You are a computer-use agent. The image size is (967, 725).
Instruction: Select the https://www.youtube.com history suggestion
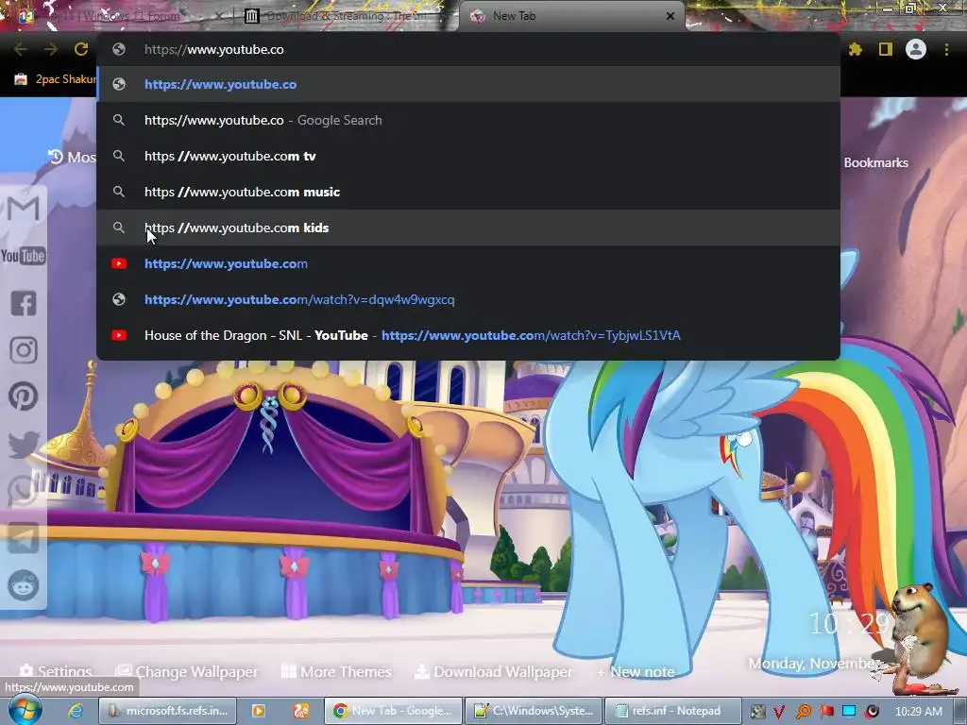coord(468,263)
